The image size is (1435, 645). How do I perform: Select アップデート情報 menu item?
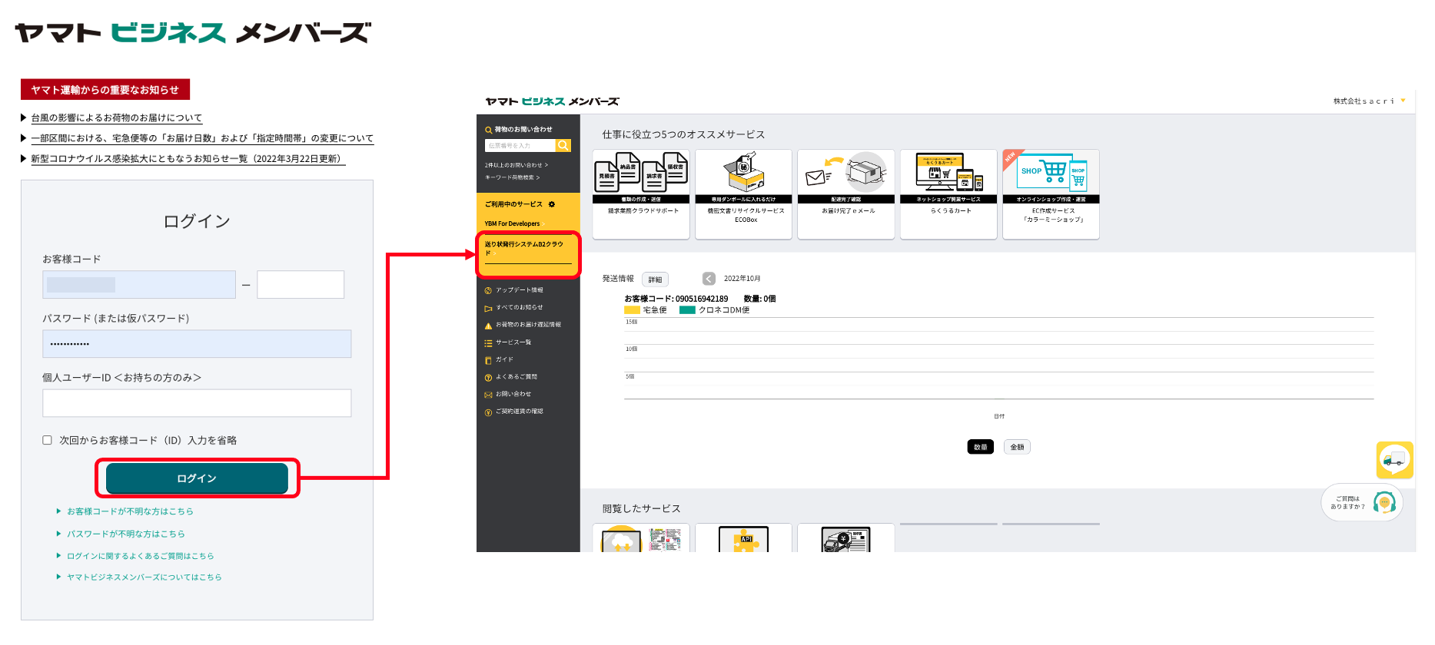[520, 290]
